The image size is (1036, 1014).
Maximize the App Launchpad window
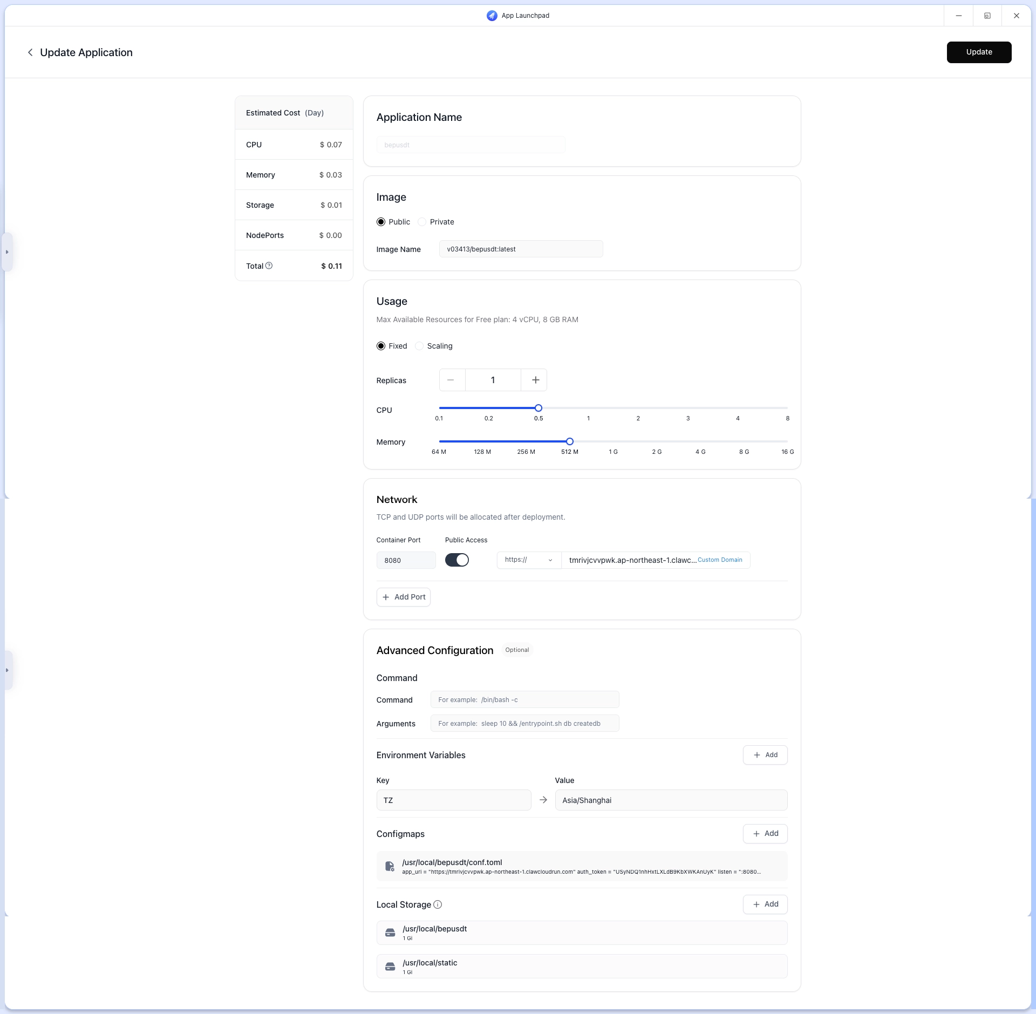tap(987, 16)
